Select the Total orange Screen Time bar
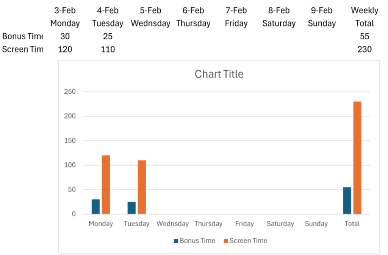Image resolution: width=388 pixels, height=255 pixels. tap(357, 158)
